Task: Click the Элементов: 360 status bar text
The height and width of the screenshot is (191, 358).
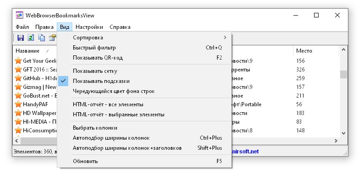Action: tap(35, 152)
